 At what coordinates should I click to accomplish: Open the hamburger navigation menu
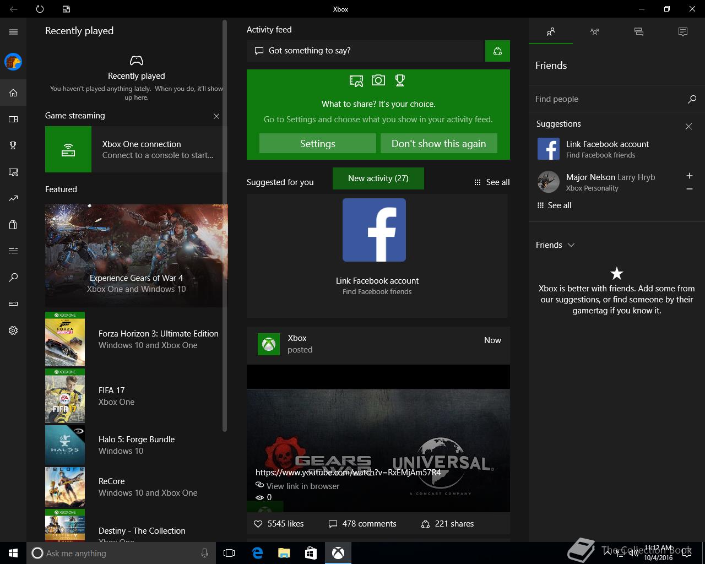tap(13, 32)
